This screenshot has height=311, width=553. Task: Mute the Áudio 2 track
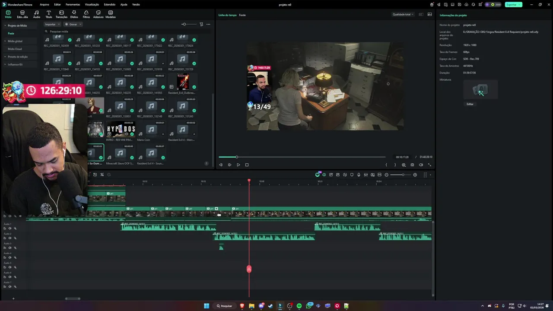coord(10,238)
